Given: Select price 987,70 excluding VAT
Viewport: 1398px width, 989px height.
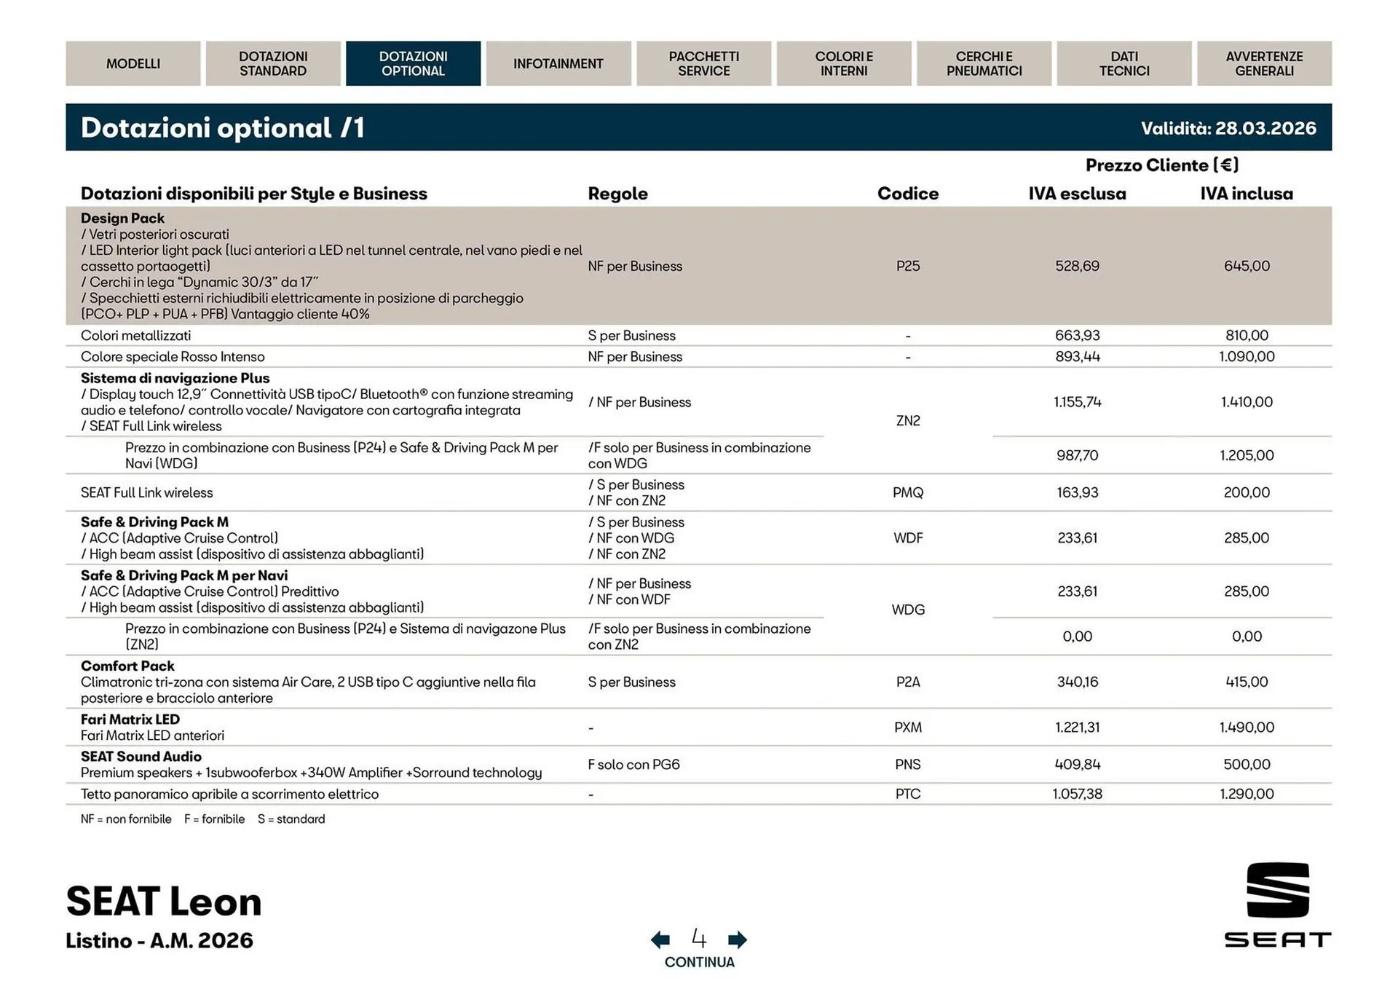Looking at the screenshot, I should (1078, 455).
